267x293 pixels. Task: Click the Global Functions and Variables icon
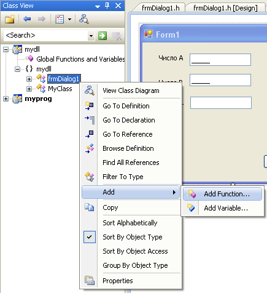[29, 59]
